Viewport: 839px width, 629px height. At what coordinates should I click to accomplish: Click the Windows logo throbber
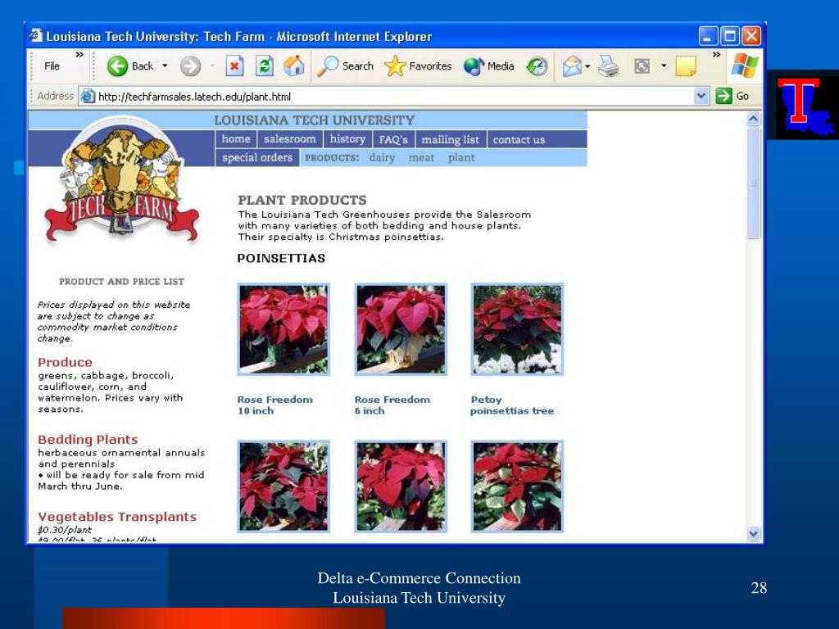tap(744, 66)
